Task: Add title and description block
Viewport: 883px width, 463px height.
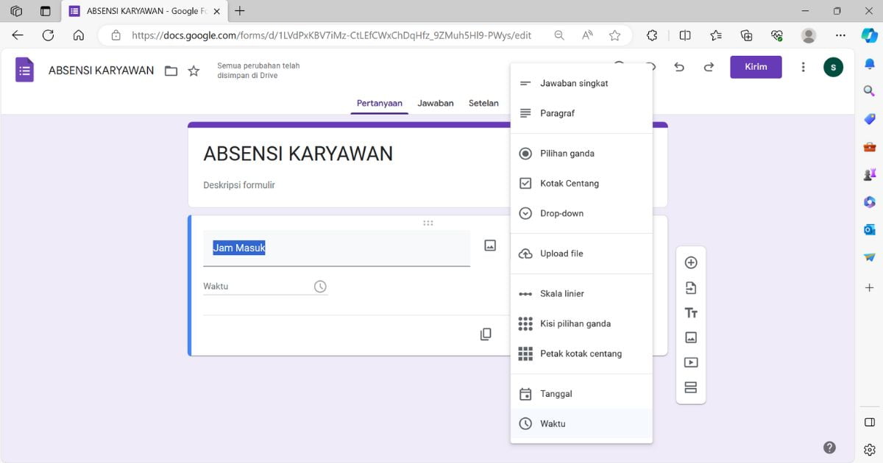Action: tap(691, 312)
